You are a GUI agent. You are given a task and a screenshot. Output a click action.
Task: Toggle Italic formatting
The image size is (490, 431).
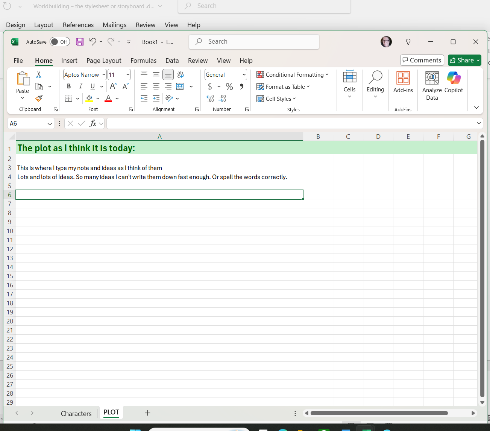point(80,87)
